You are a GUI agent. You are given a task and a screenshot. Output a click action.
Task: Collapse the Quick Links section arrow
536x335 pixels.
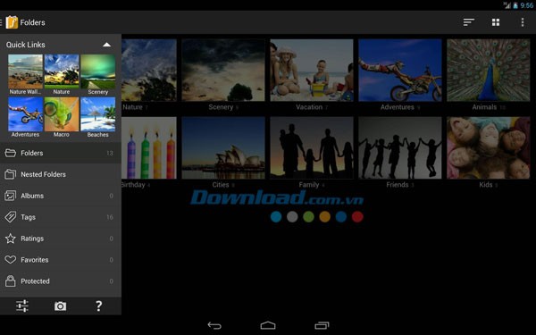[106, 45]
